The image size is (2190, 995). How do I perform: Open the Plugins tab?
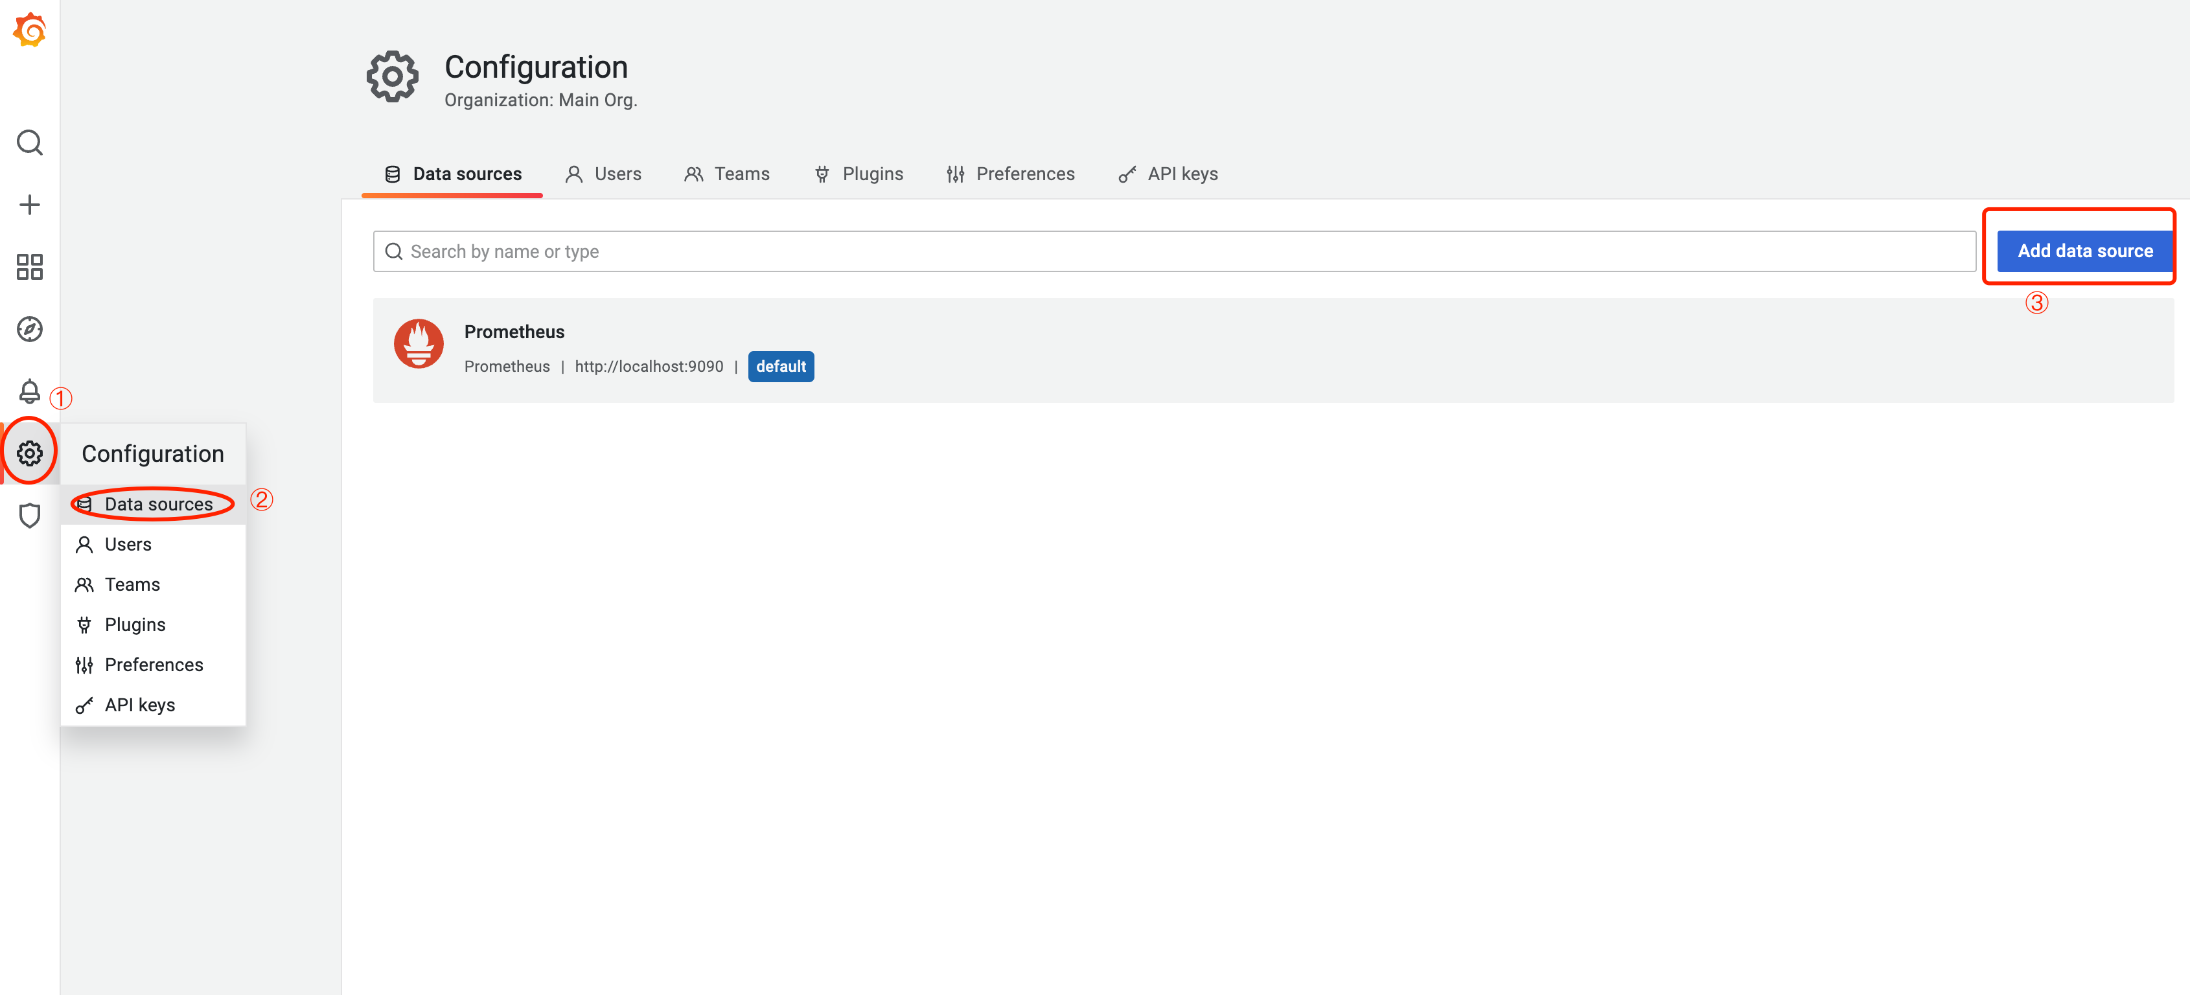pos(859,174)
